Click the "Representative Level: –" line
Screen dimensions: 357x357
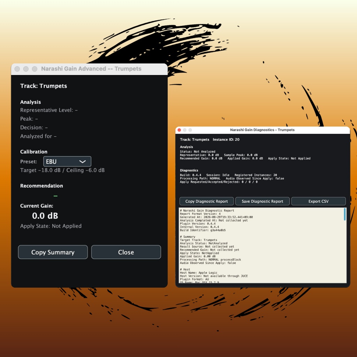49,110
